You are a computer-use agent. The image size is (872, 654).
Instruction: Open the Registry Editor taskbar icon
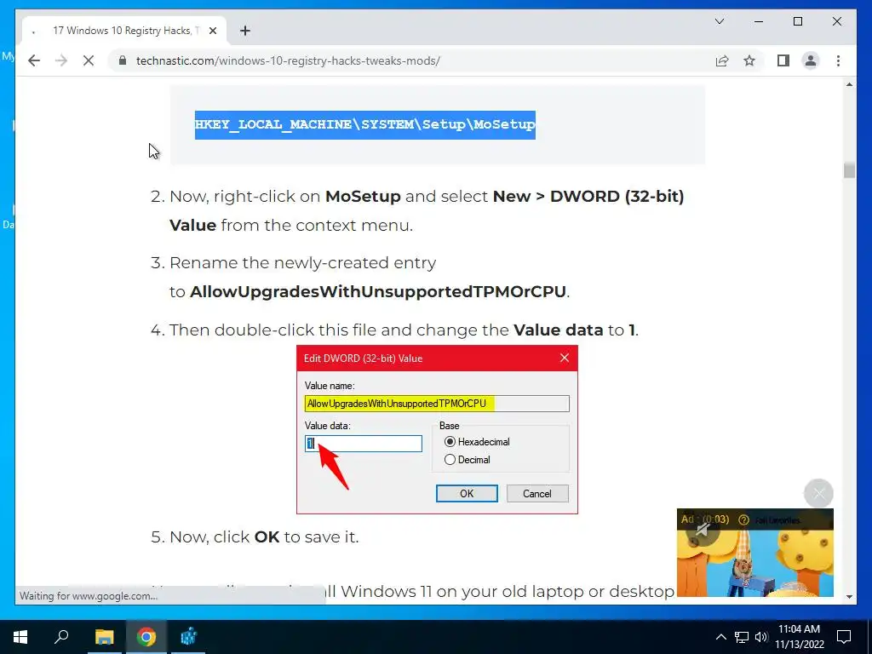(188, 637)
